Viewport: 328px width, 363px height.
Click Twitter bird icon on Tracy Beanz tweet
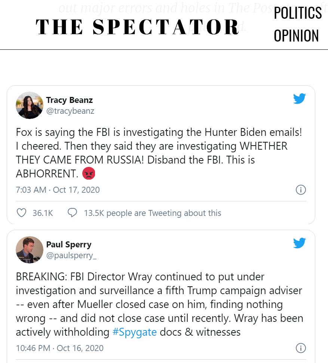pos(299,99)
